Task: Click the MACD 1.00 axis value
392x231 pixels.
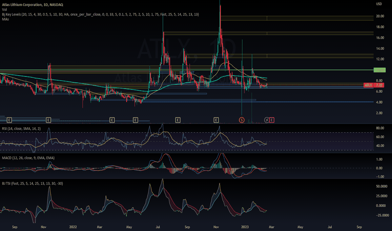Action: pyautogui.click(x=379, y=159)
